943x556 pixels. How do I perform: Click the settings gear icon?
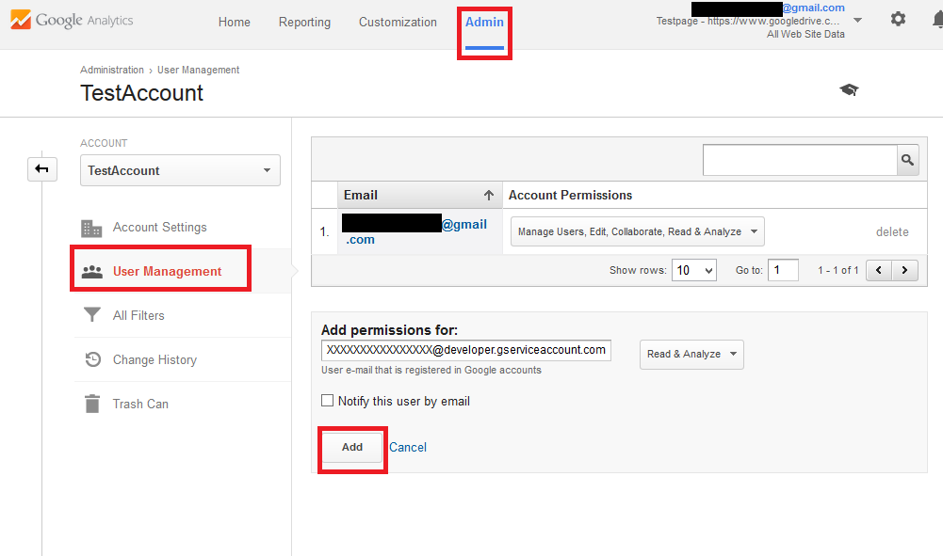(898, 19)
